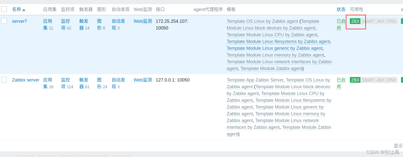
Task: Open the Zabbix server host link
Action: pos(26,80)
